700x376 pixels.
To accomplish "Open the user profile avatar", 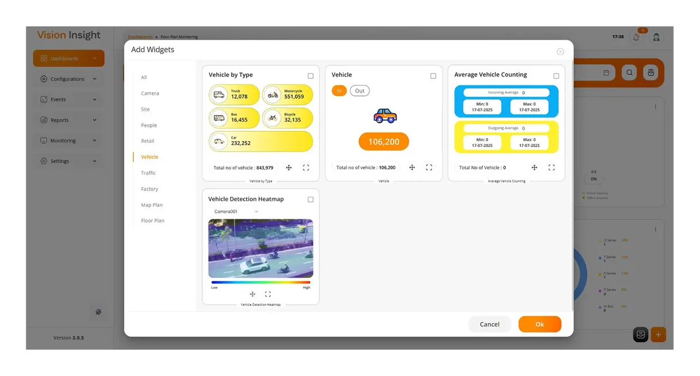I will point(656,37).
